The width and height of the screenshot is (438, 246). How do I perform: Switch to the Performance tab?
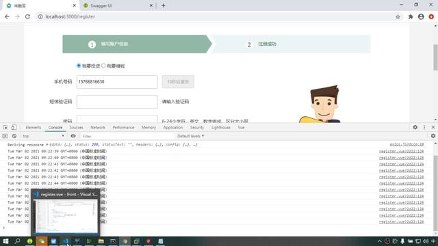123,127
